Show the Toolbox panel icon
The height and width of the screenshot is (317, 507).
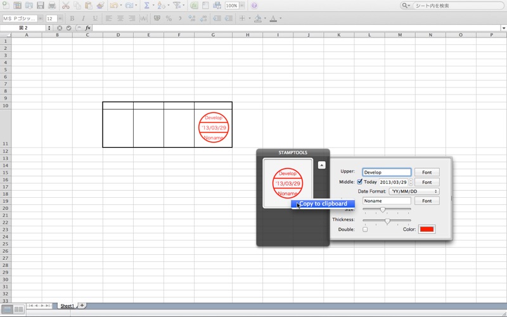(x=205, y=5)
